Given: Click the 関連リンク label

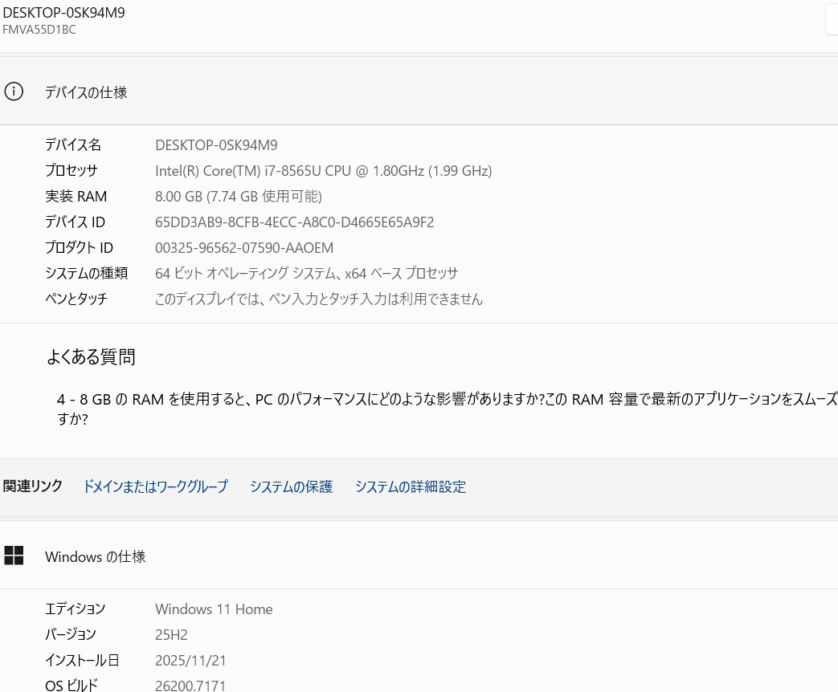Looking at the screenshot, I should [33, 486].
